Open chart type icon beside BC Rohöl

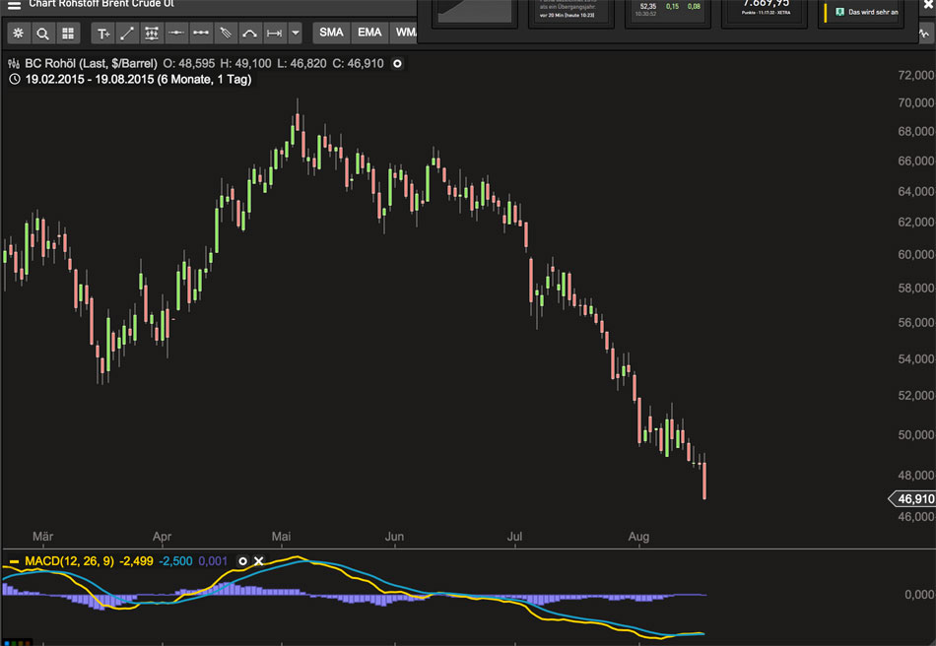pos(14,63)
